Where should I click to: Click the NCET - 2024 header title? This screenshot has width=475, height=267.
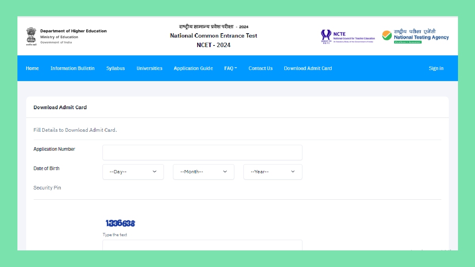213,45
